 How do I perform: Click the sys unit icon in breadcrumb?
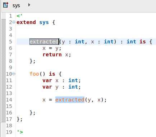[x=5, y=5]
